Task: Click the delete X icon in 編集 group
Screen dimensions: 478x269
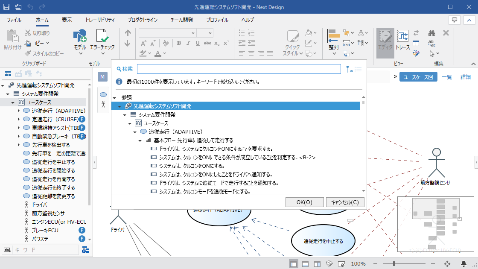Action: tap(446, 33)
